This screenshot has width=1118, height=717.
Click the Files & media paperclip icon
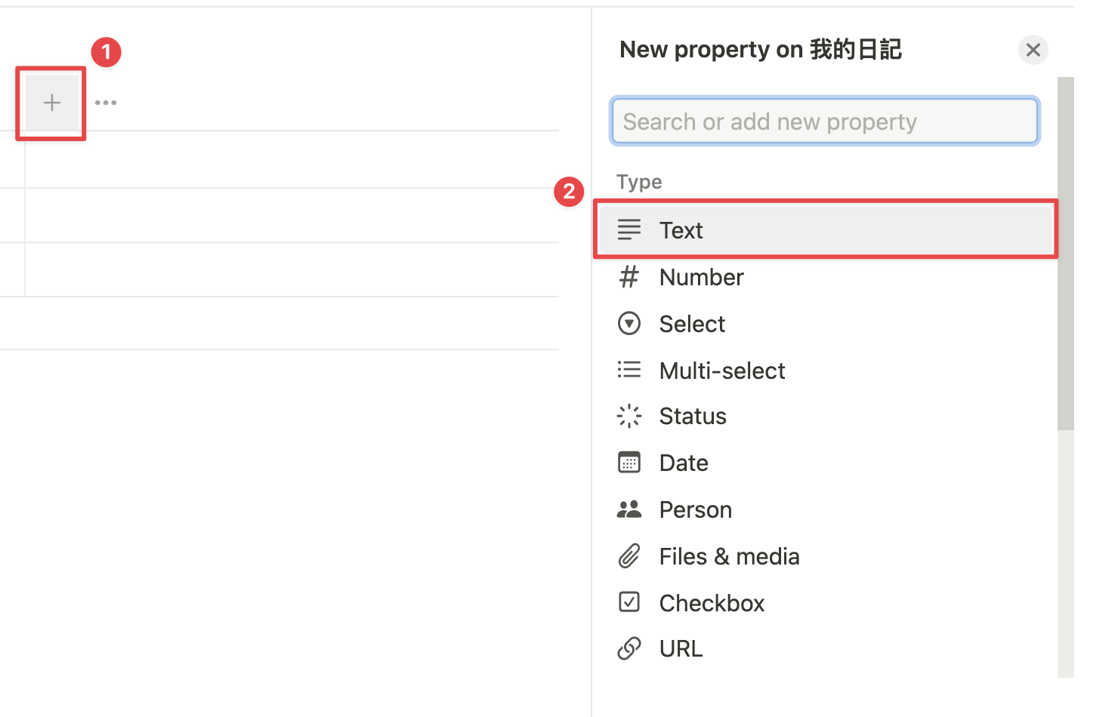629,556
